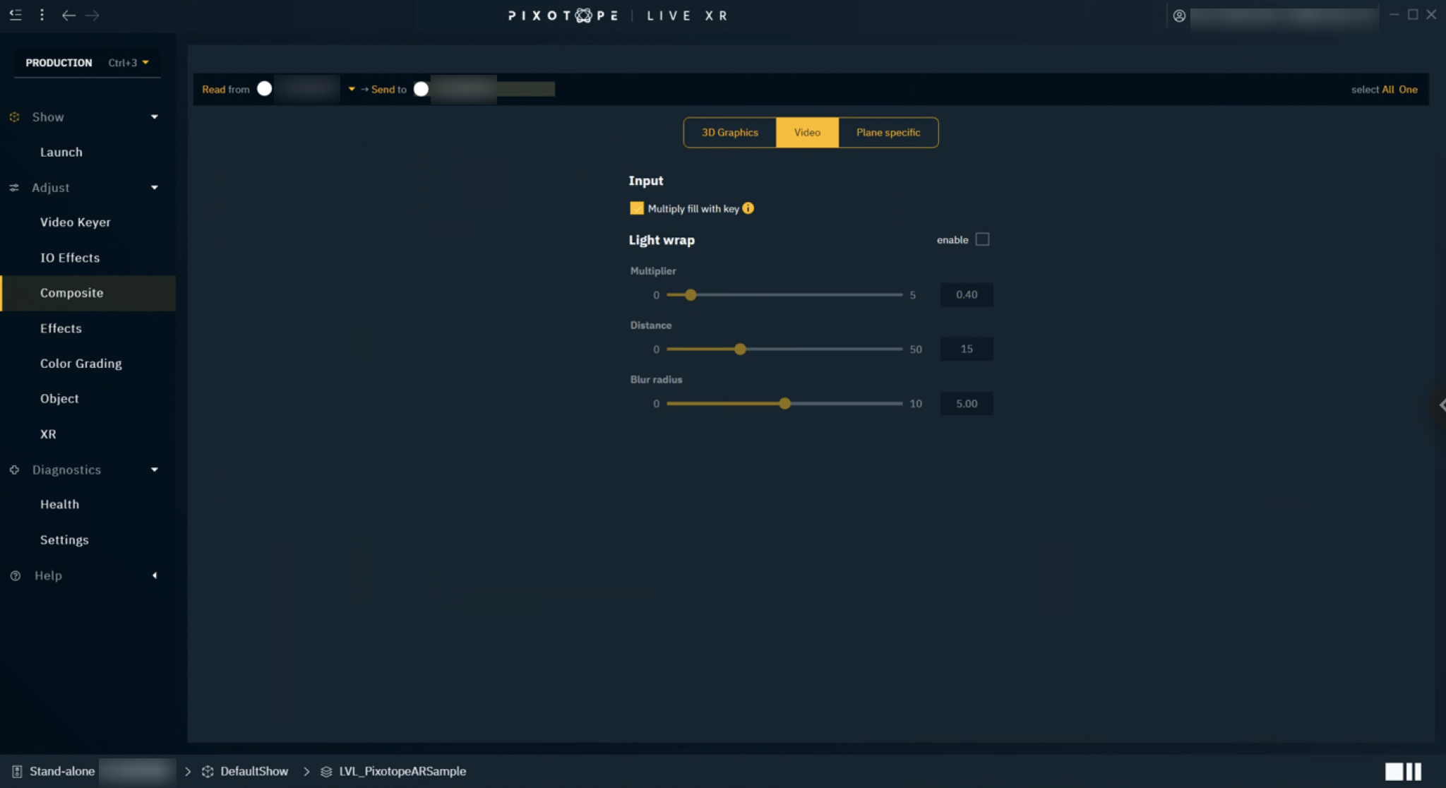Viewport: 1446px width, 788px height.
Task: Collapse the sidebar menu icon
Action: pos(16,15)
